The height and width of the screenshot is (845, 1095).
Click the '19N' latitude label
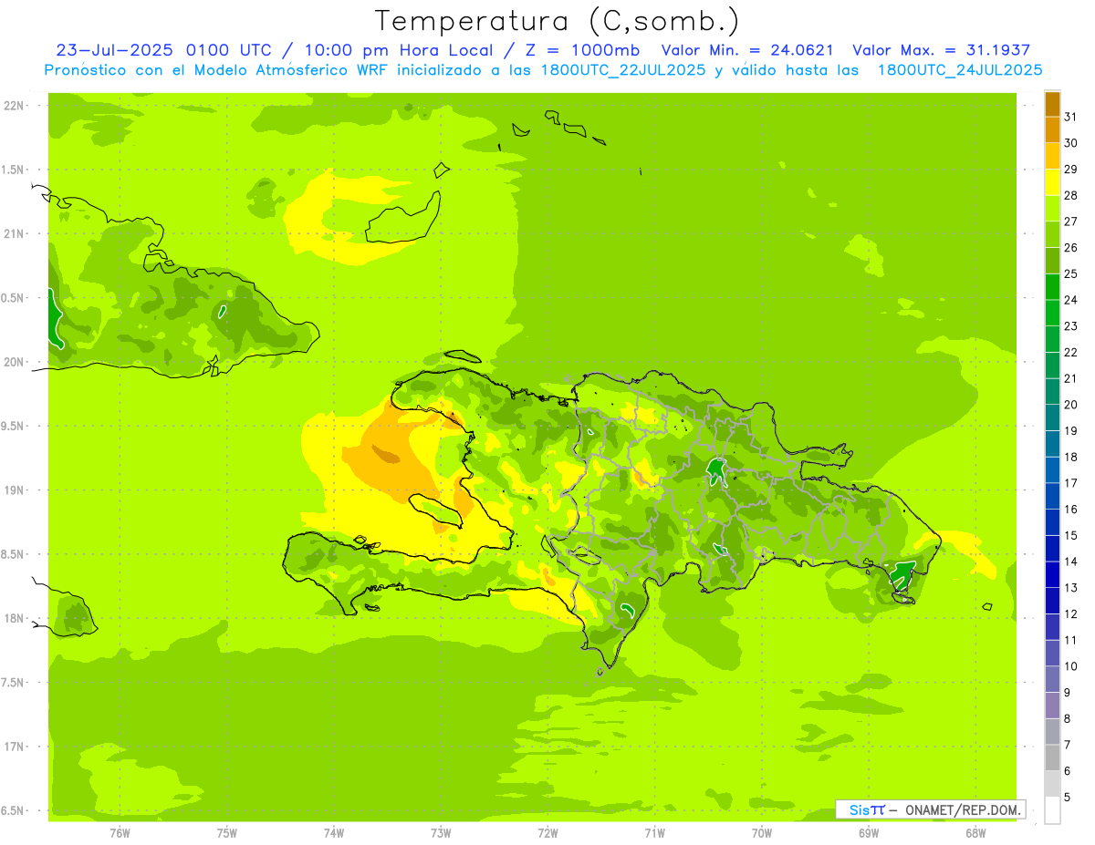tap(13, 489)
